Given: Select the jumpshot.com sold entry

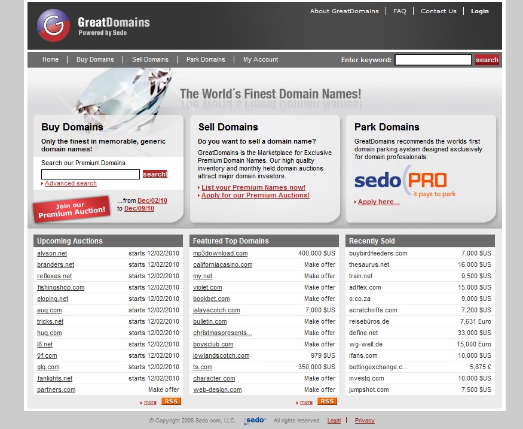Looking at the screenshot, I should [x=369, y=390].
